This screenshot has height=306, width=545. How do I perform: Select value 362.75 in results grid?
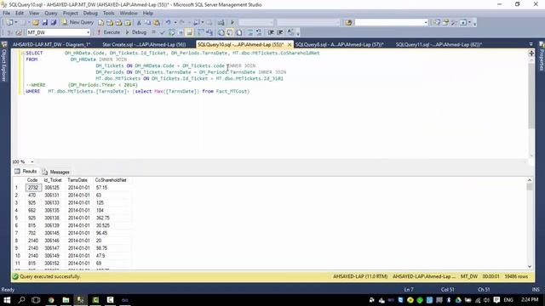(x=103, y=218)
